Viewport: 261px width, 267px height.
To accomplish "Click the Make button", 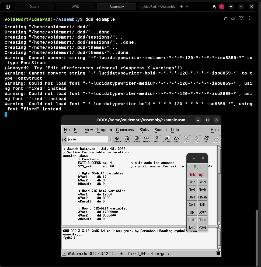I will coord(202,227).
